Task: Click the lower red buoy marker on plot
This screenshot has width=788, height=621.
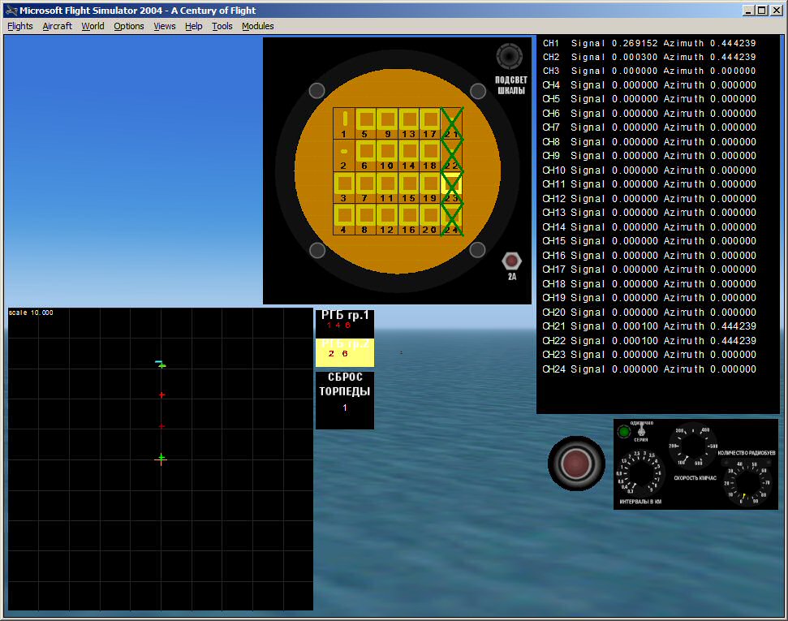Action: click(x=161, y=426)
